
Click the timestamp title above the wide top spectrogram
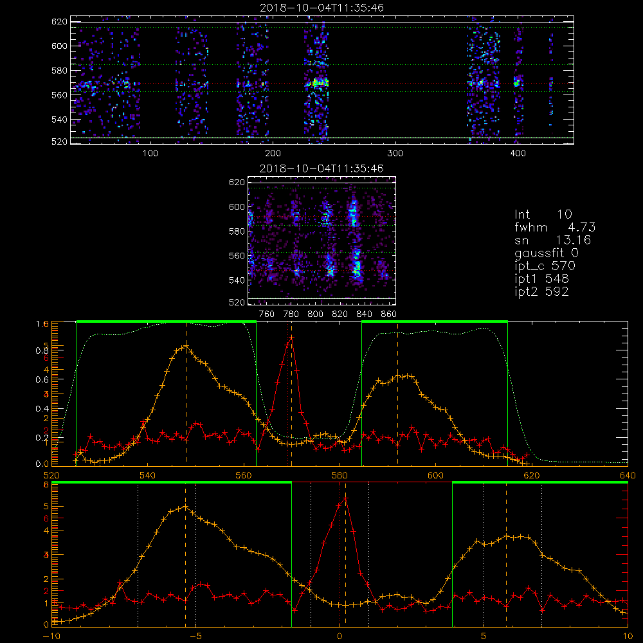[x=321, y=8]
